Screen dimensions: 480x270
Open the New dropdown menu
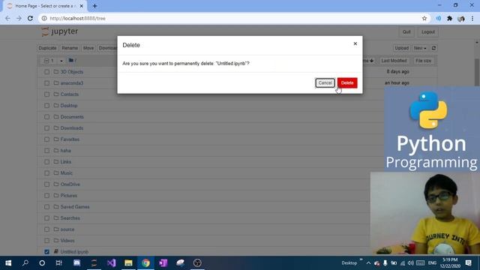click(x=420, y=48)
